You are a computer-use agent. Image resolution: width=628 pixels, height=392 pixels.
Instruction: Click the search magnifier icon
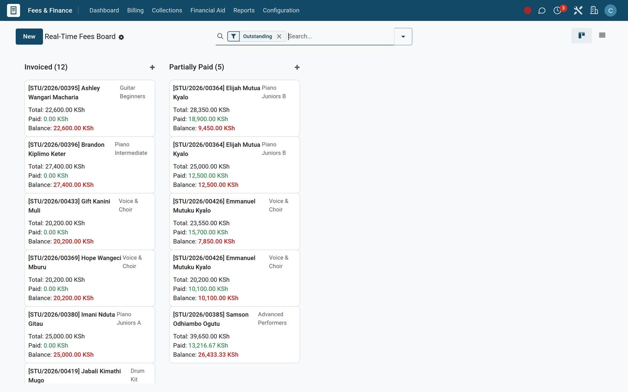(x=220, y=36)
